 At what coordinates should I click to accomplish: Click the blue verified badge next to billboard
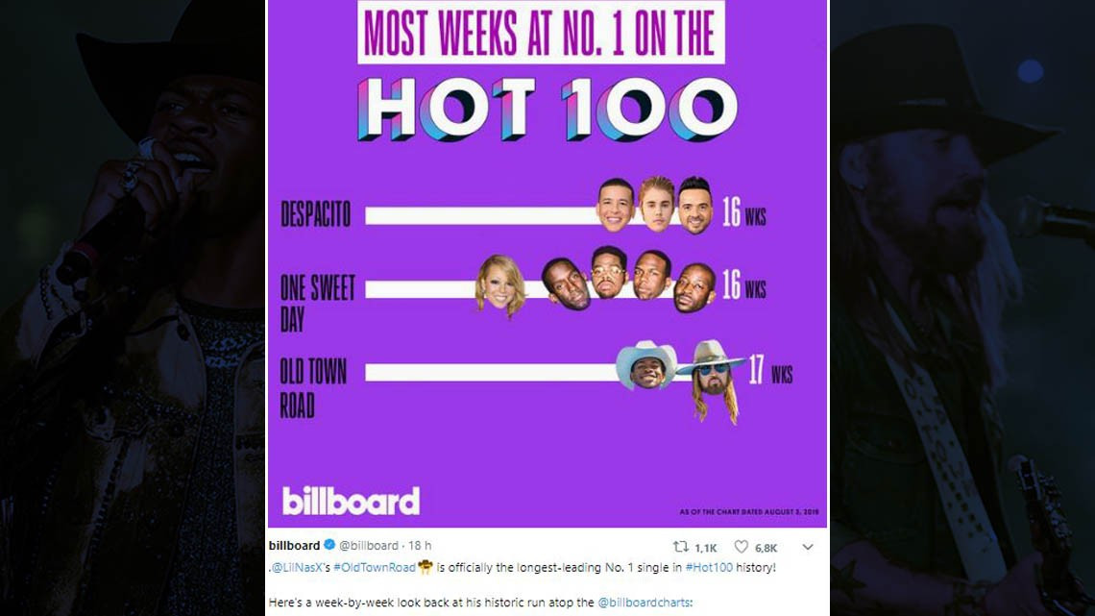coord(328,544)
